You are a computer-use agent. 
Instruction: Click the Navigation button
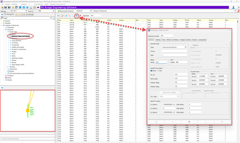point(9,14)
